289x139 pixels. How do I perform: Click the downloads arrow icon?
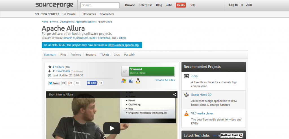(49, 71)
